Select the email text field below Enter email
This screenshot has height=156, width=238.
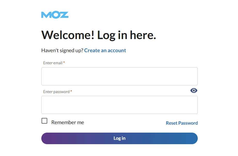tap(119, 76)
